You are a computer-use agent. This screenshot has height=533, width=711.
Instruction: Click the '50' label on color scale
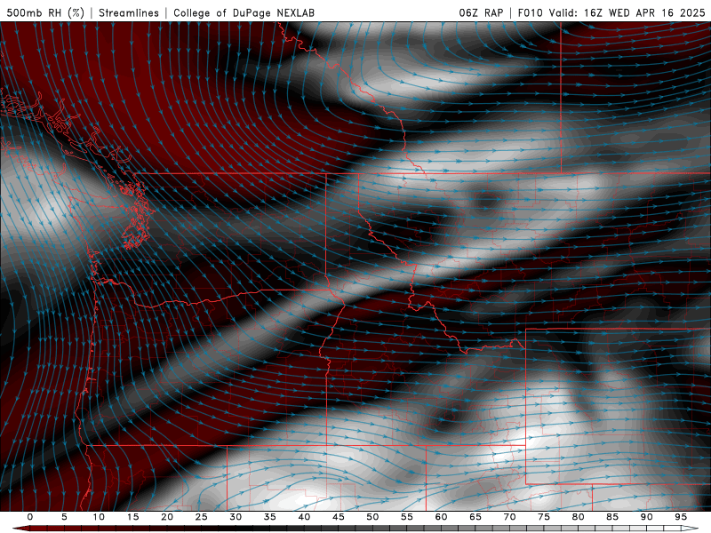[372, 517]
